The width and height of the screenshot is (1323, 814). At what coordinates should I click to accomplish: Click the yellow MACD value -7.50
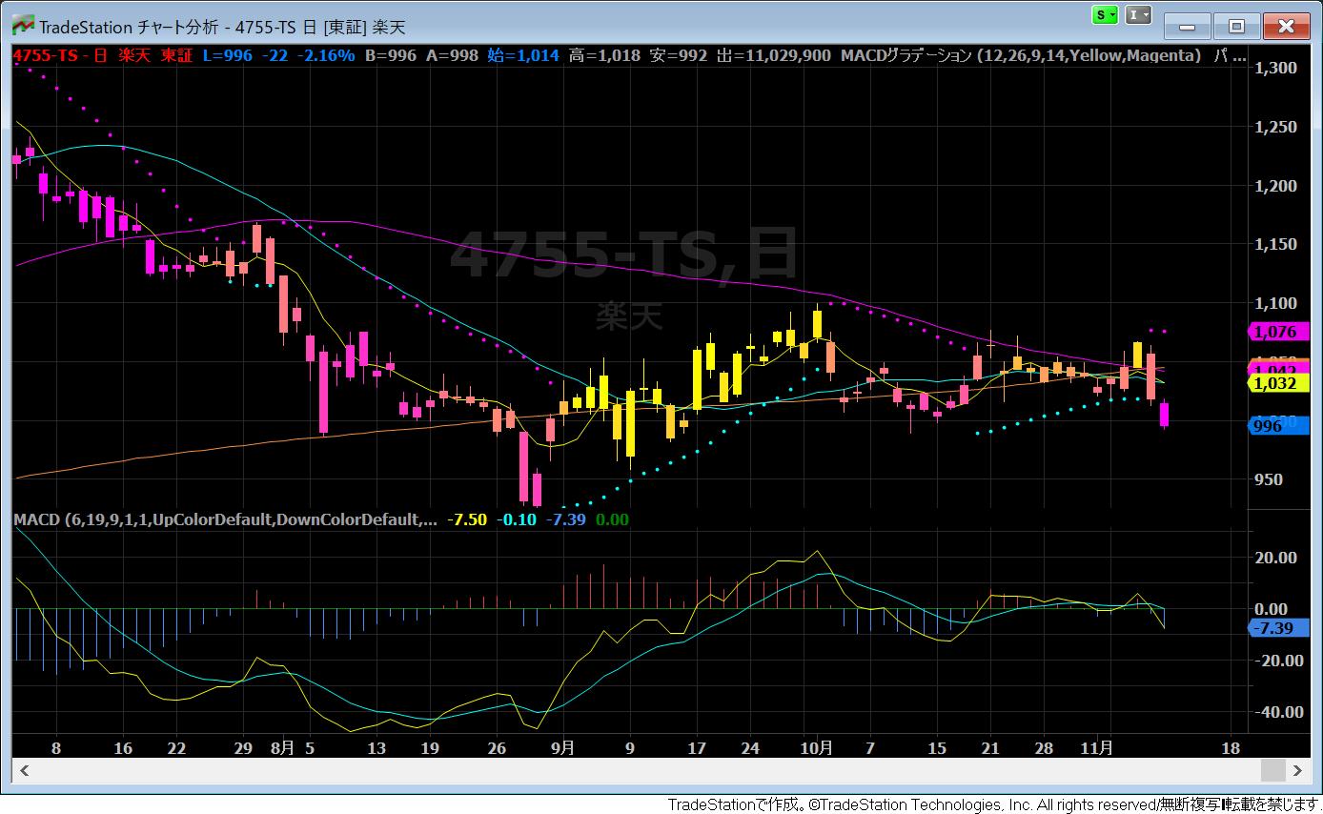pos(469,519)
